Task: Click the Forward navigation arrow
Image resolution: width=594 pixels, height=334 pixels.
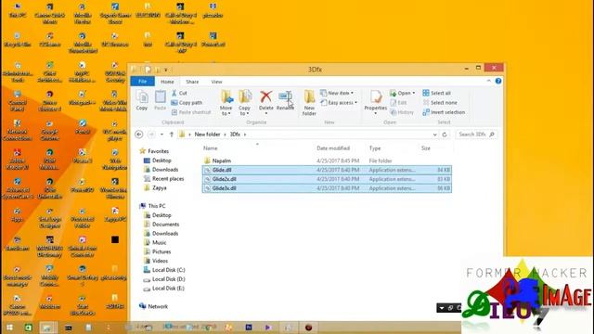Action: 151,135
